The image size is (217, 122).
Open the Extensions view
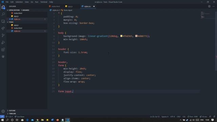pos(3,49)
